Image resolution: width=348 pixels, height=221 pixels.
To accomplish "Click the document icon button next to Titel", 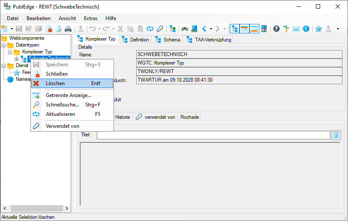I will [336, 135].
